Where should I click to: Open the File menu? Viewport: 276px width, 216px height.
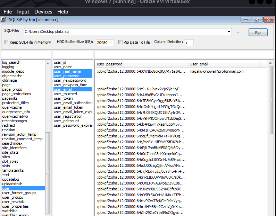pyautogui.click(x=8, y=12)
